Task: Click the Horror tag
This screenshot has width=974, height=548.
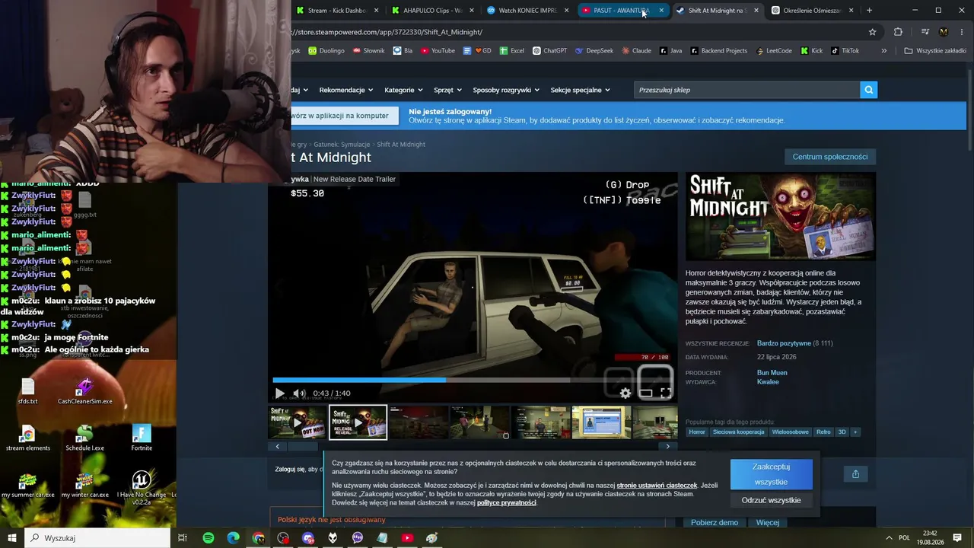Action: point(697,432)
